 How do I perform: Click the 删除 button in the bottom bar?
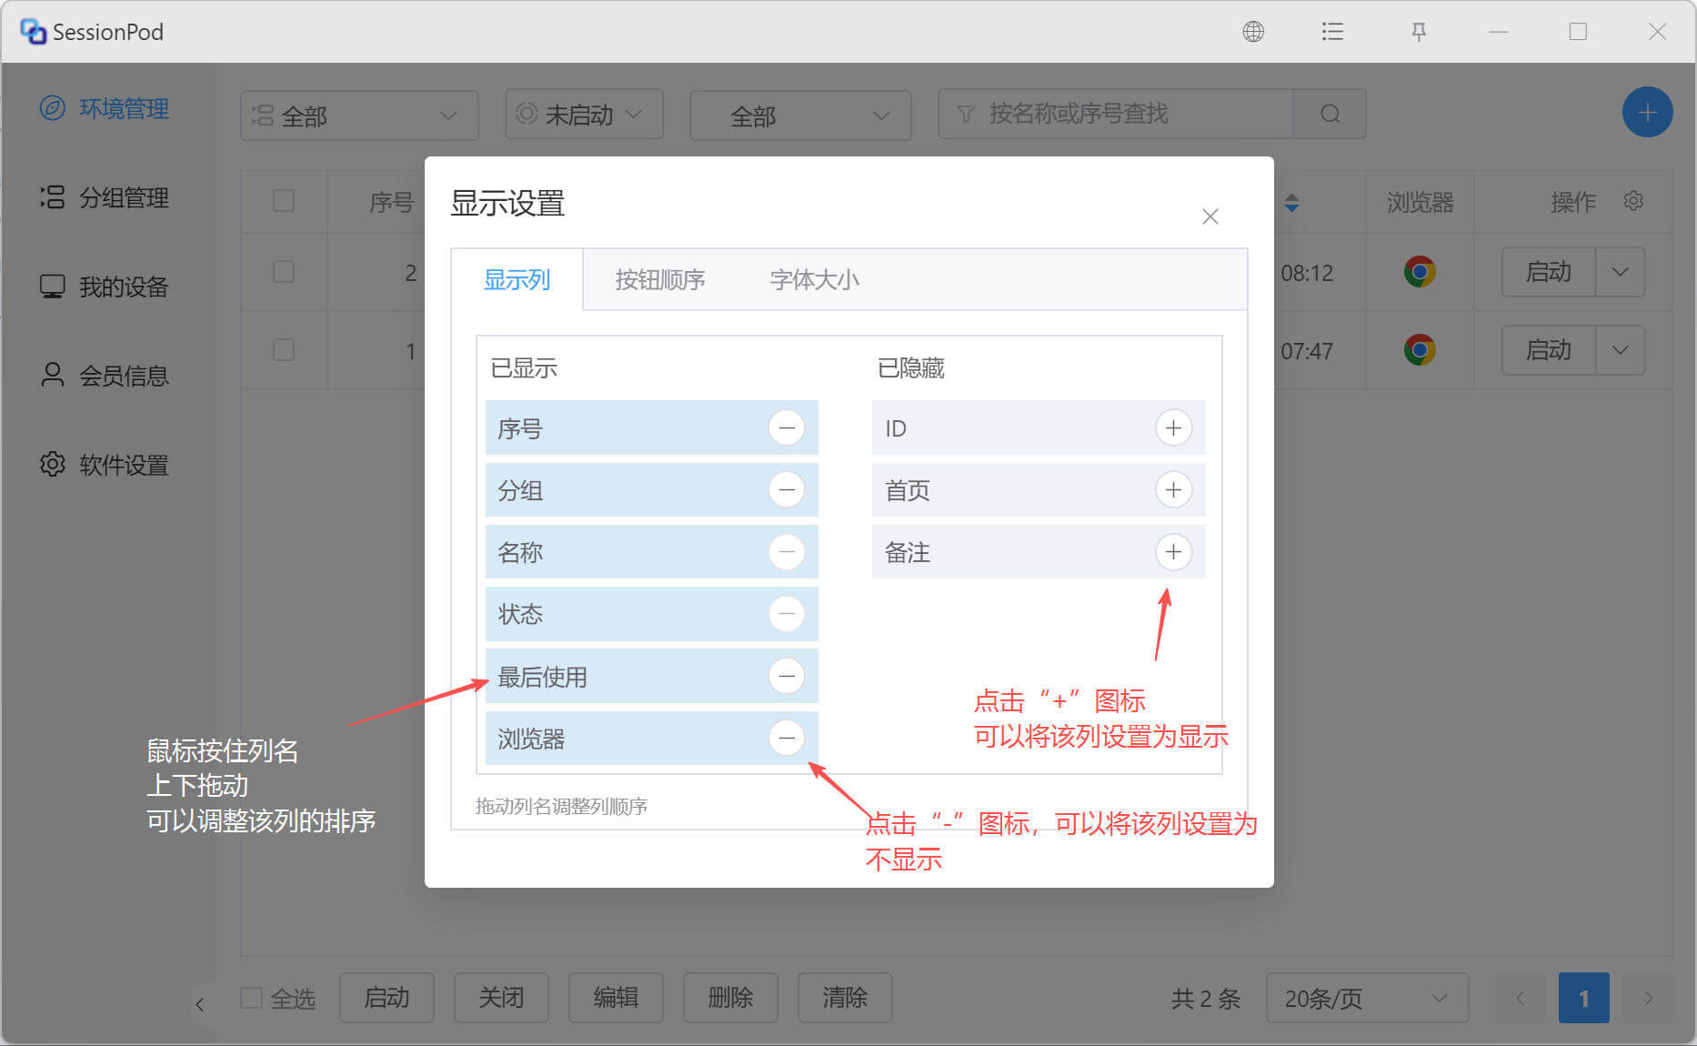pyautogui.click(x=730, y=998)
